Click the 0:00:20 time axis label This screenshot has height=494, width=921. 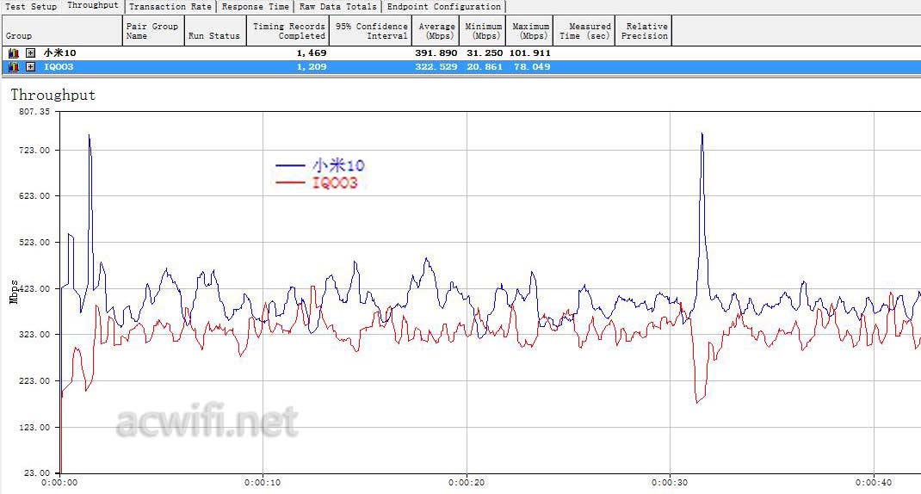click(x=467, y=483)
